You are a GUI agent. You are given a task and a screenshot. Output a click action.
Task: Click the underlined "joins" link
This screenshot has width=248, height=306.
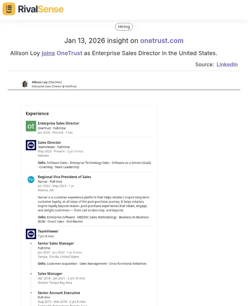point(48,53)
